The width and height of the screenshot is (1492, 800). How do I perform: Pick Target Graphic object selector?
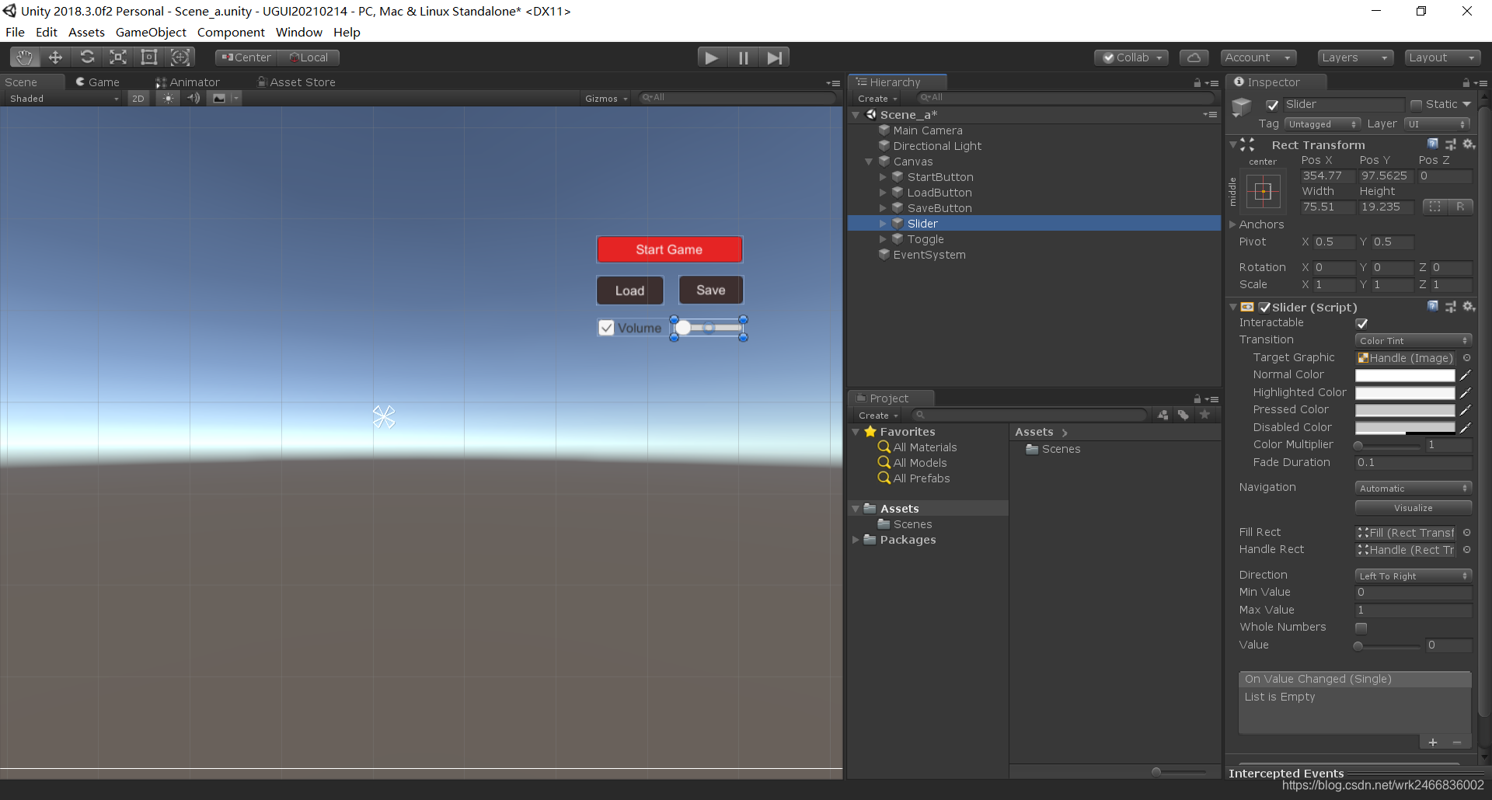pos(1467,358)
